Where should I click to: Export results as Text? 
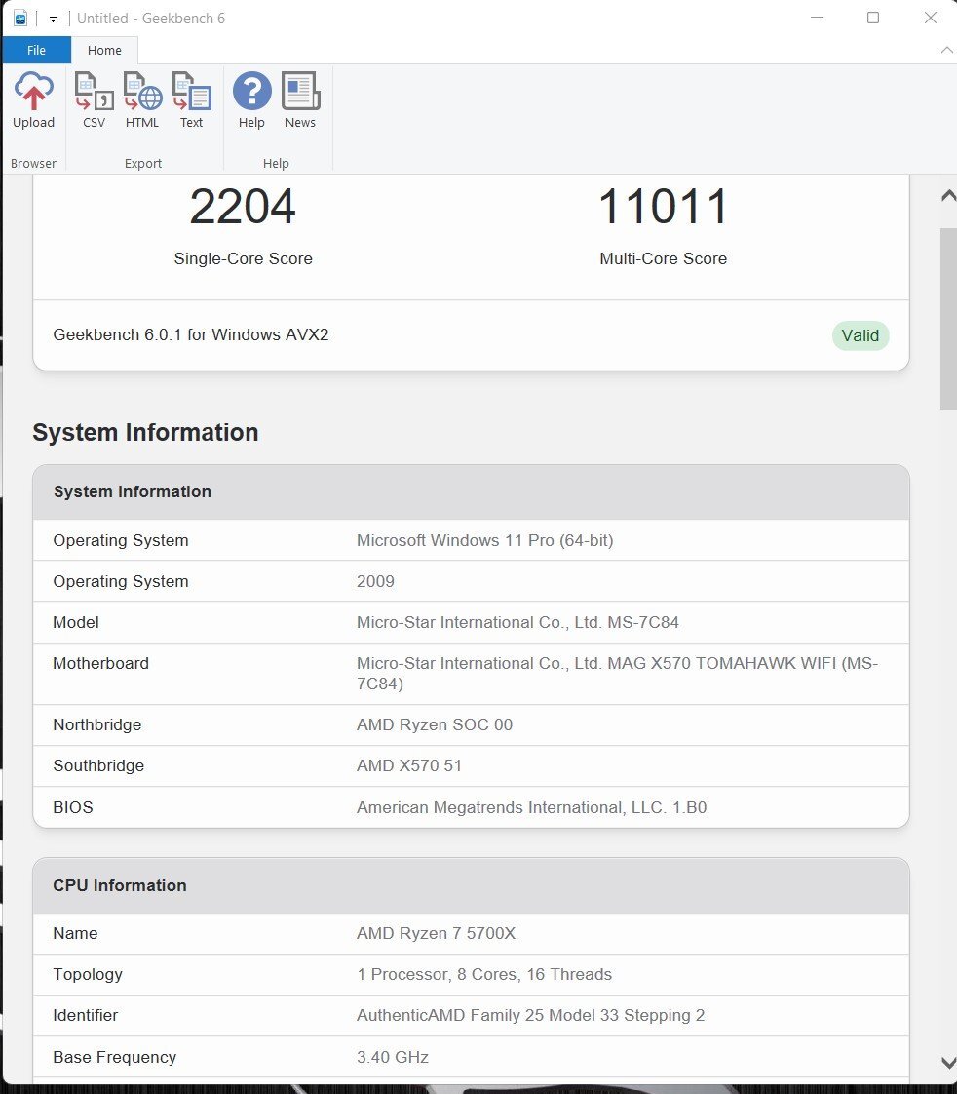pos(191,100)
